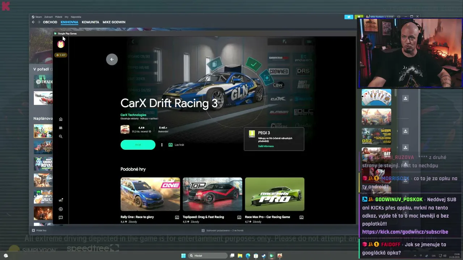The width and height of the screenshot is (463, 260).
Task: Open the feedback icon in Play Games sidebar
Action: click(x=61, y=218)
